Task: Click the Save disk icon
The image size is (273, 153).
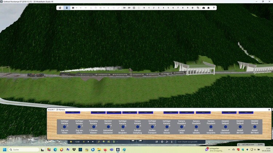Action: tap(73, 8)
